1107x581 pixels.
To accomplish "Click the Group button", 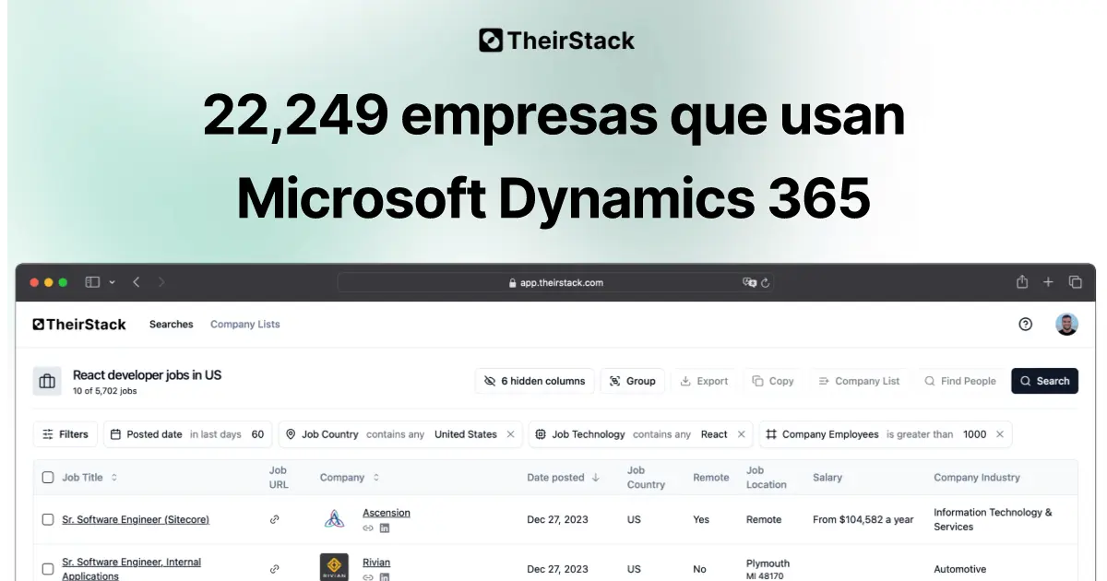I will pyautogui.click(x=633, y=381).
